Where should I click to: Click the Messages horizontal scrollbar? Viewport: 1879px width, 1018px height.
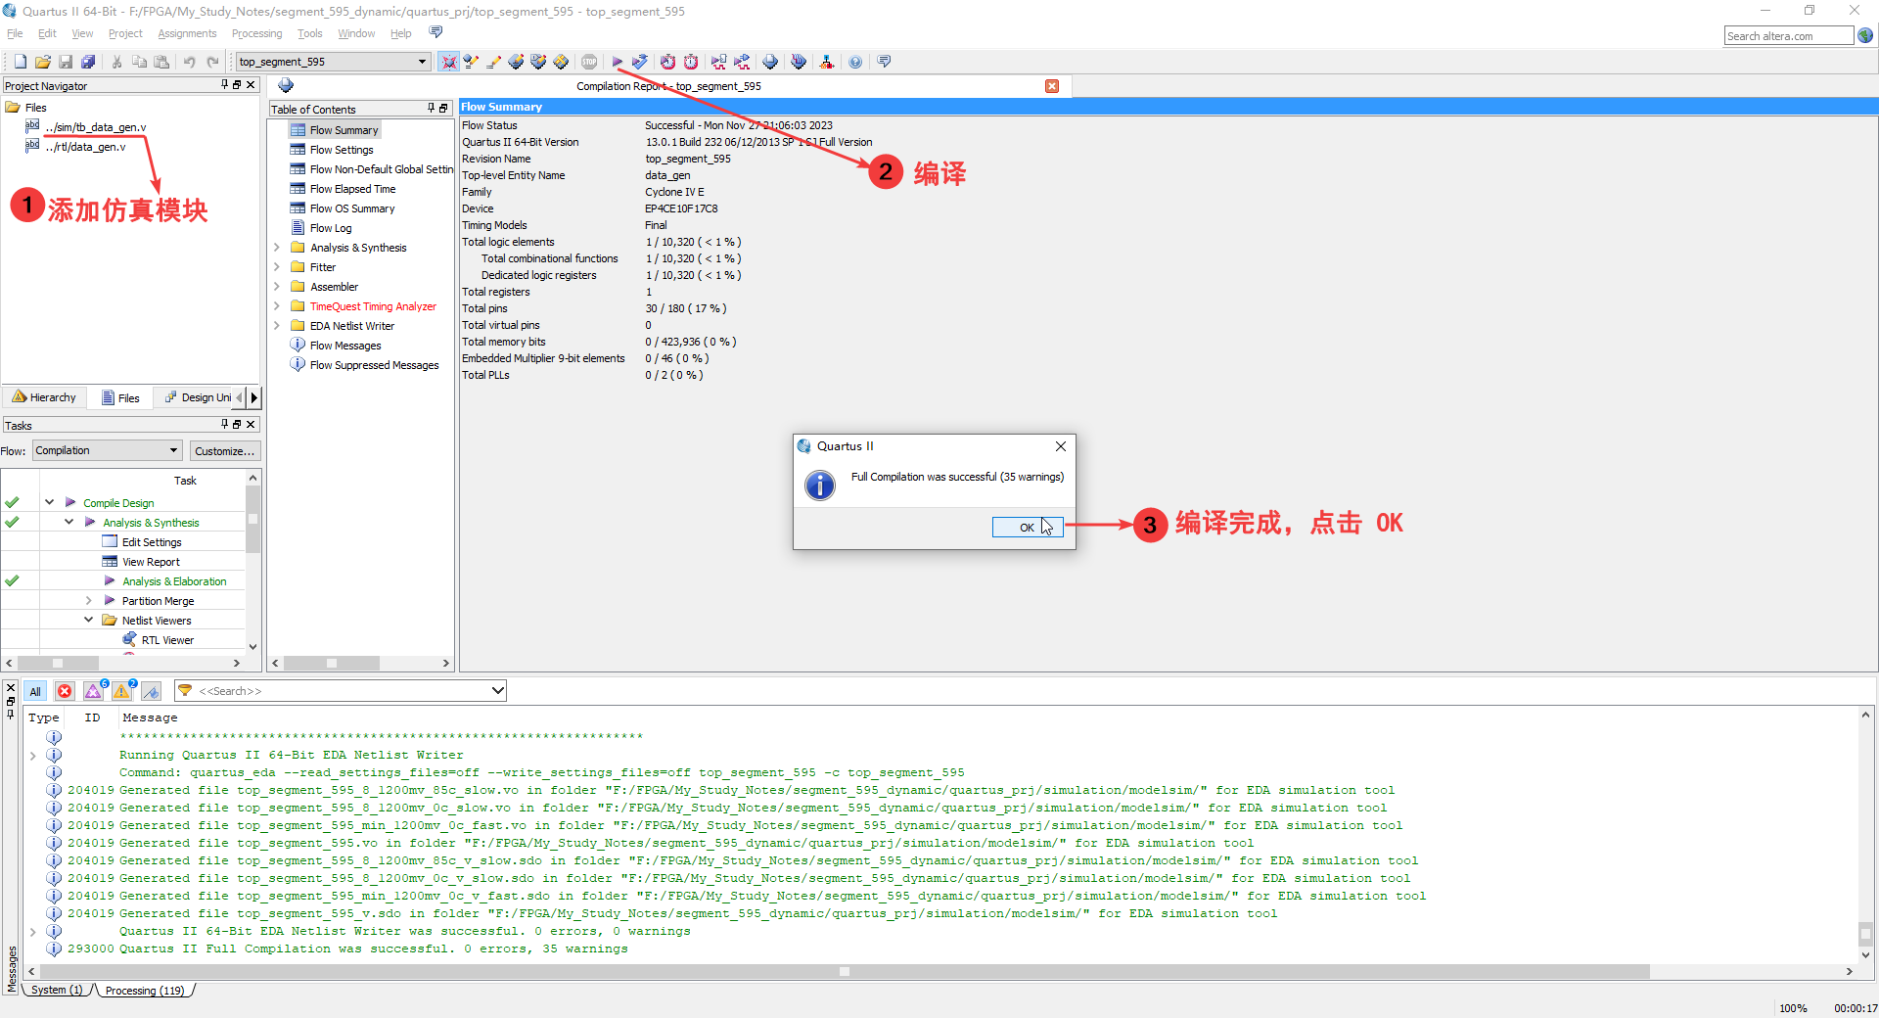[843, 972]
